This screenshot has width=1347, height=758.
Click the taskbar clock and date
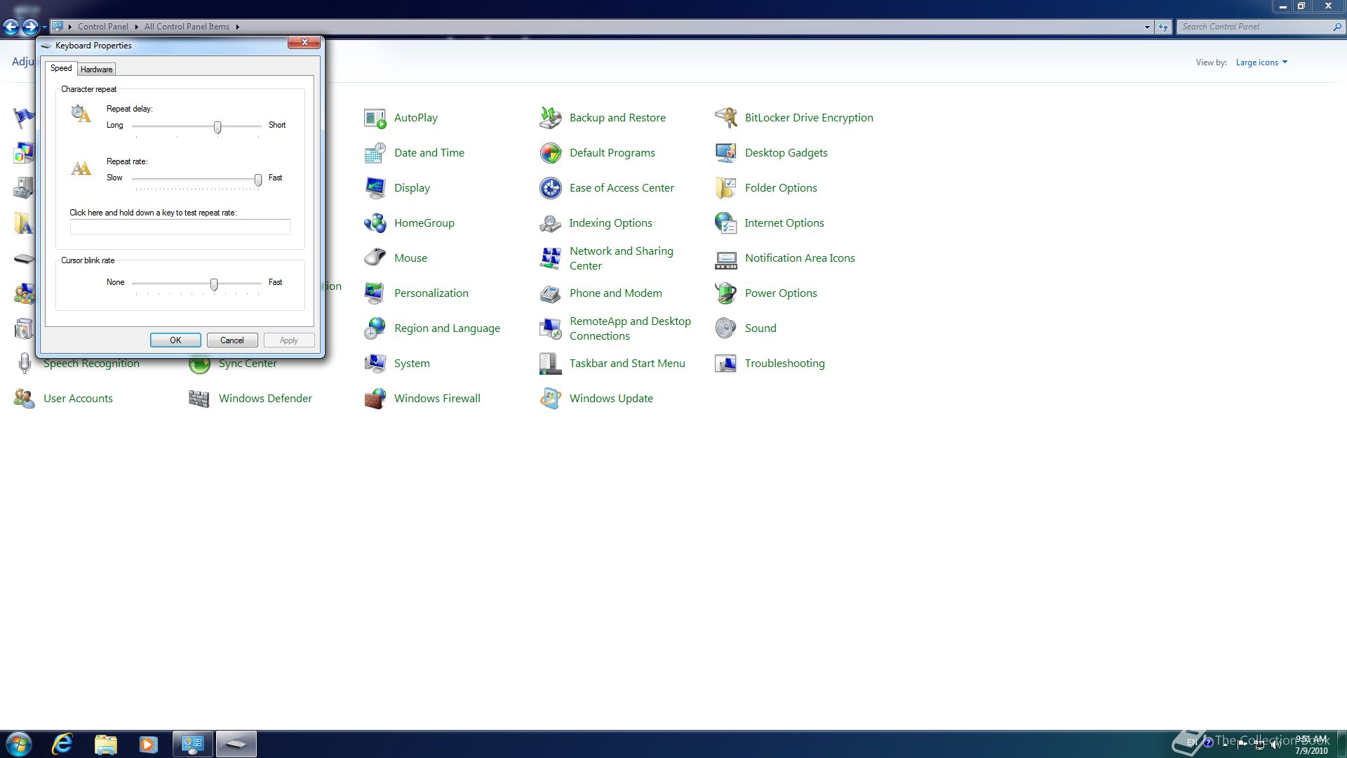(1311, 745)
